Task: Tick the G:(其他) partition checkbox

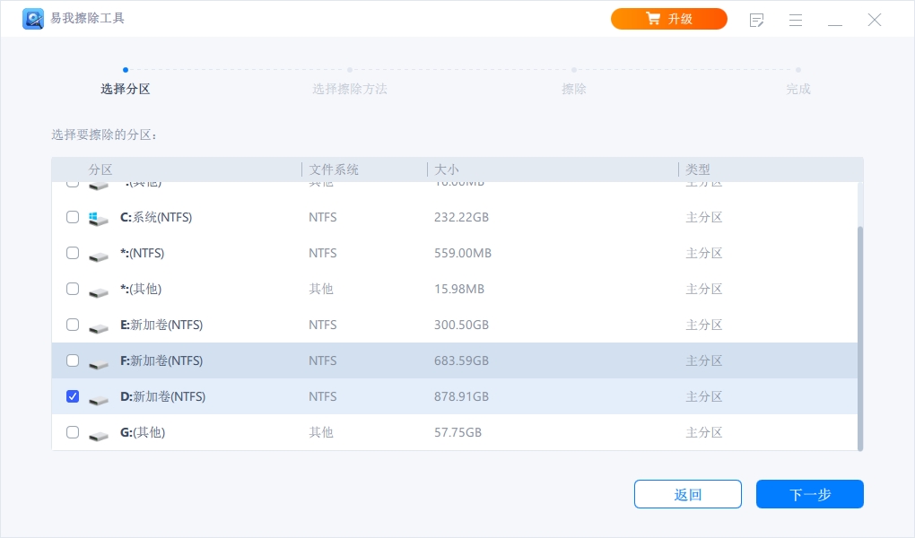Action: (73, 432)
